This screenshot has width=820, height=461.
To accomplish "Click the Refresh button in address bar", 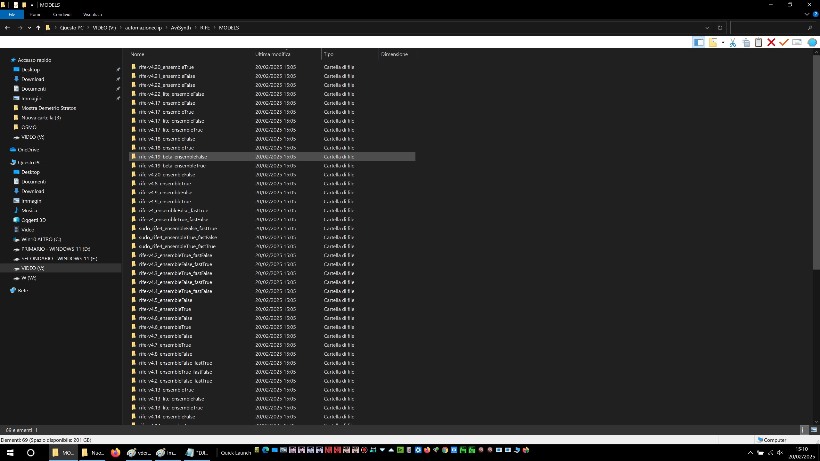I will [720, 28].
